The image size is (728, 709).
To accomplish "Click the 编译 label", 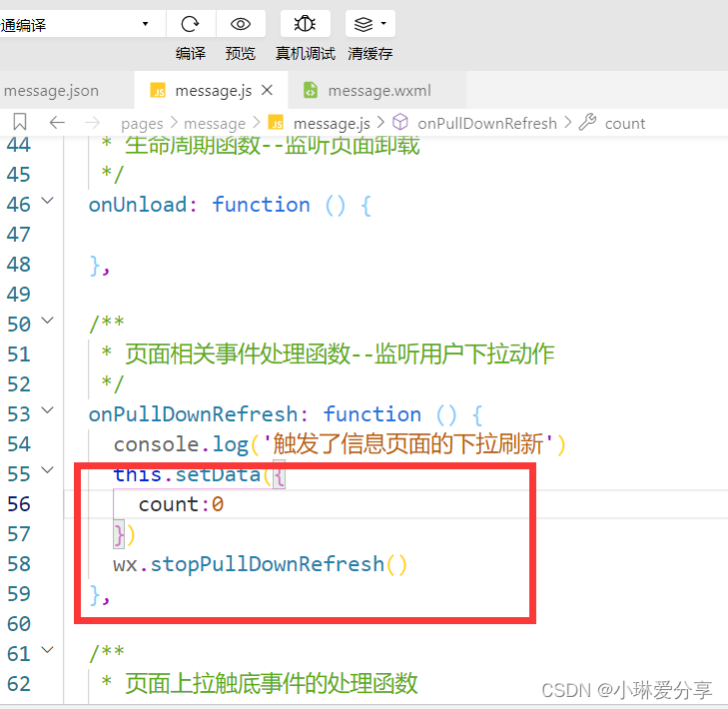I will (191, 53).
